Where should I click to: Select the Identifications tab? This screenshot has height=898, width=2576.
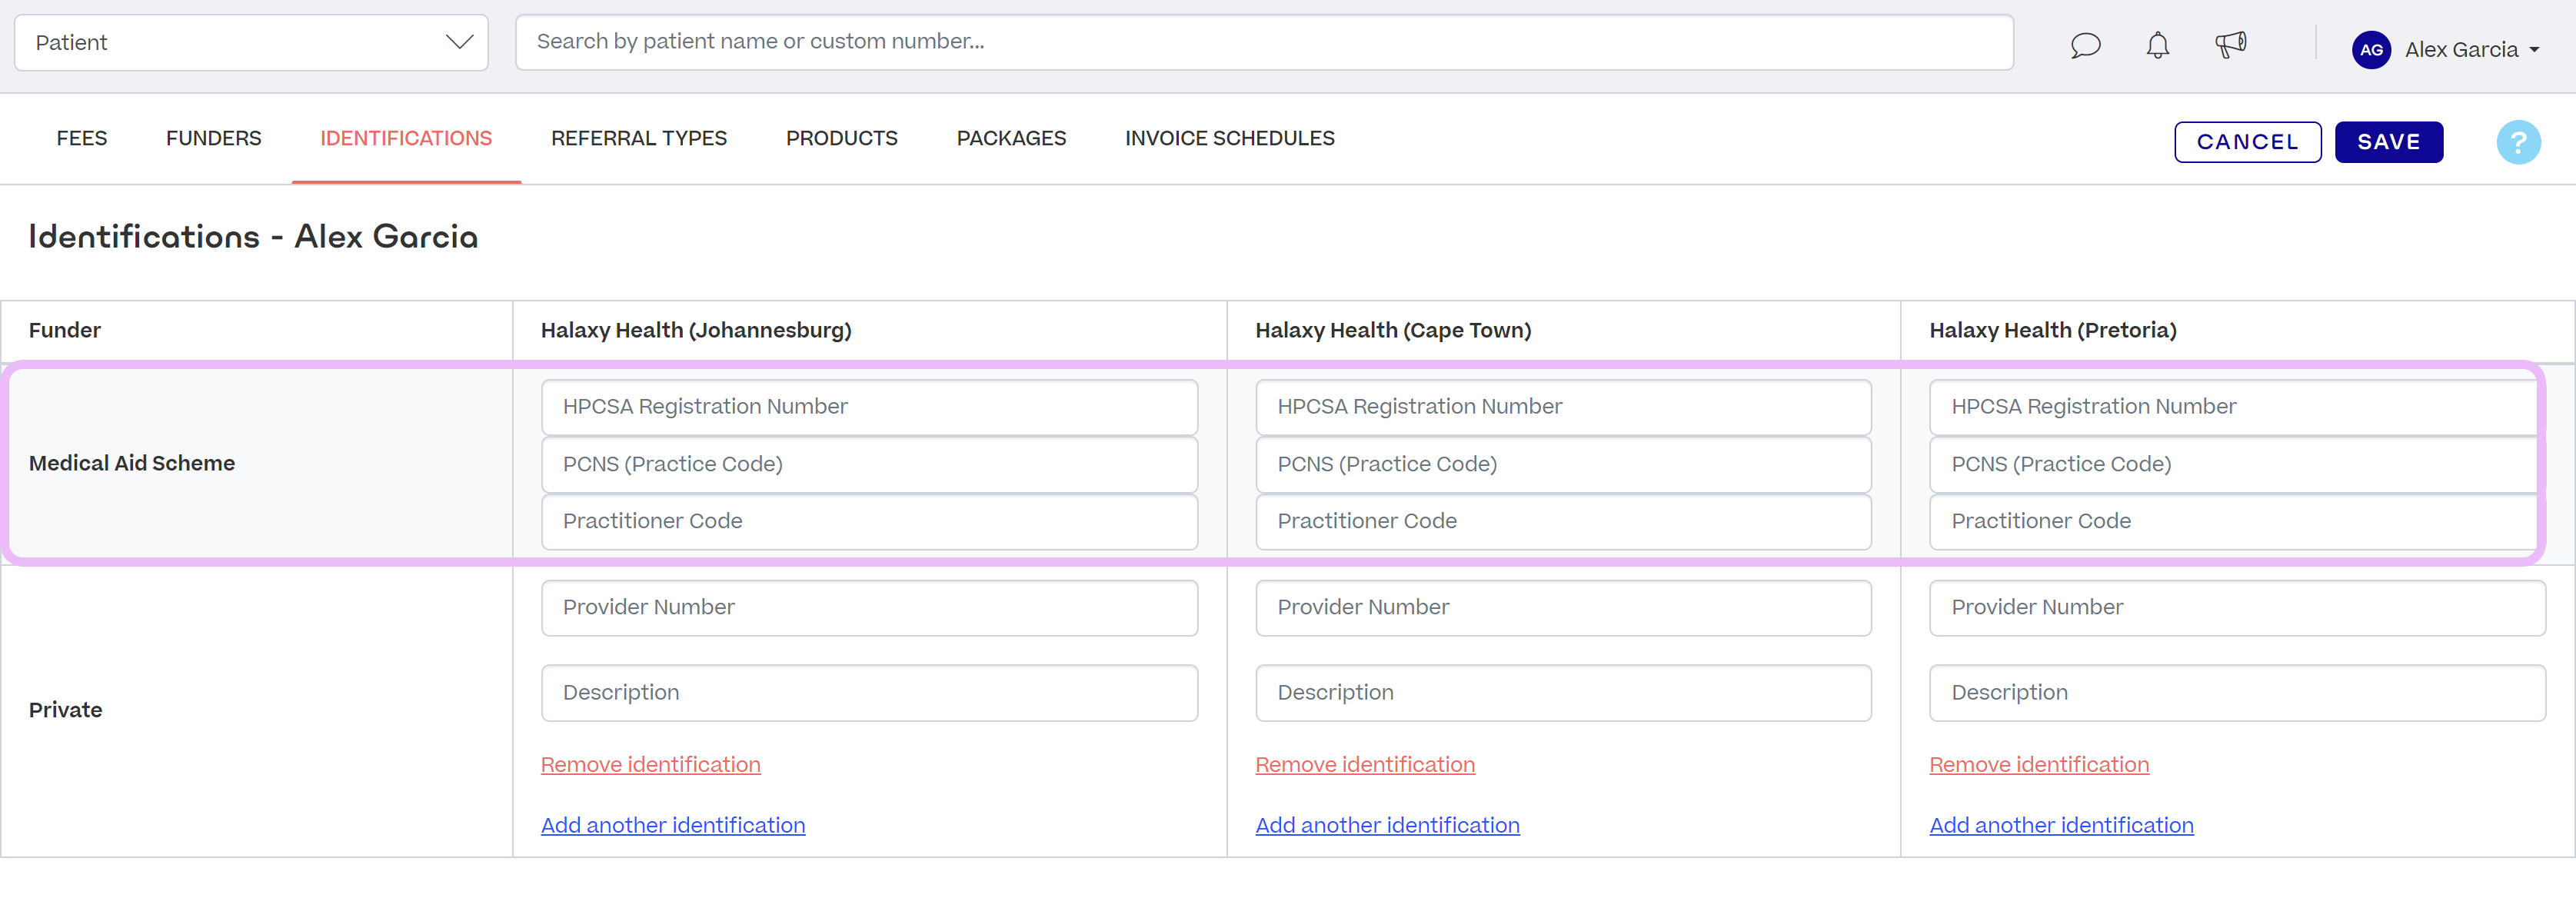(406, 138)
